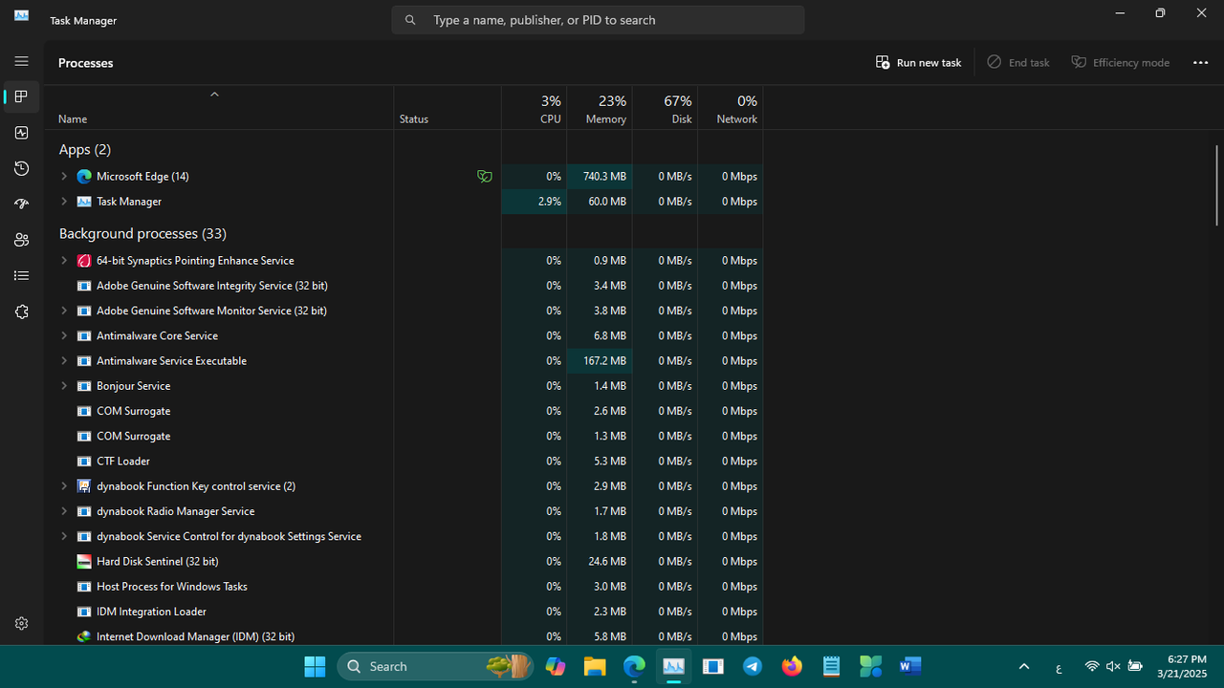Expand Adobe Genuine Software Monitor Service row
1224x688 pixels.
[64, 311]
